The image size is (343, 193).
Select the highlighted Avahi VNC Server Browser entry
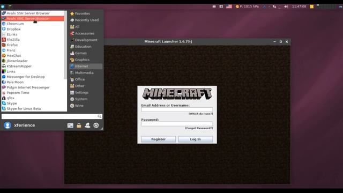[33, 19]
